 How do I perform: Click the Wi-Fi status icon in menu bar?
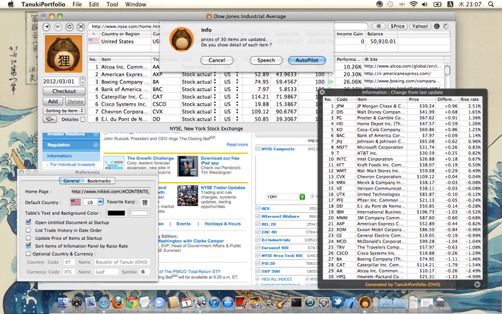tap(414, 4)
